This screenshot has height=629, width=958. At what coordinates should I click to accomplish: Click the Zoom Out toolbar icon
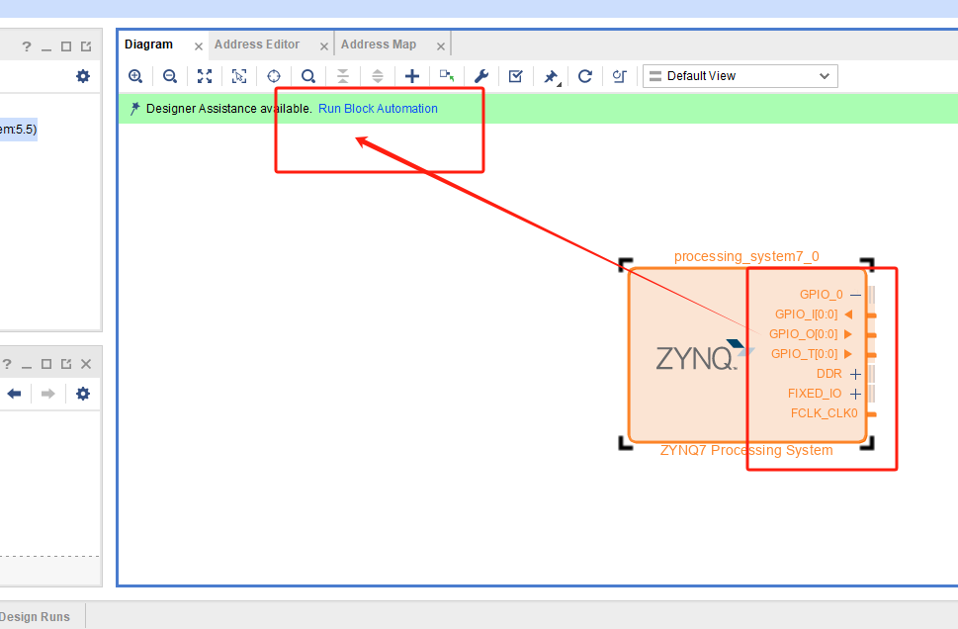tap(170, 76)
